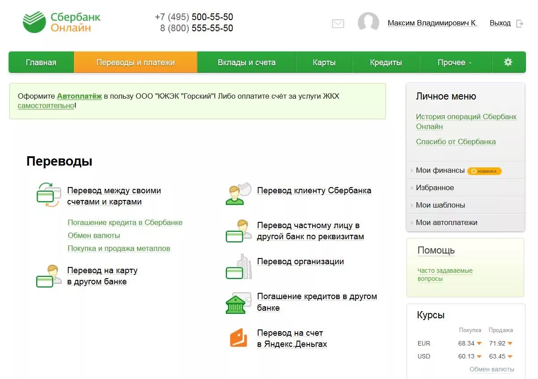This screenshot has width=538, height=379.
Task: Click the own accounts transfer cards icon
Action: click(x=48, y=194)
